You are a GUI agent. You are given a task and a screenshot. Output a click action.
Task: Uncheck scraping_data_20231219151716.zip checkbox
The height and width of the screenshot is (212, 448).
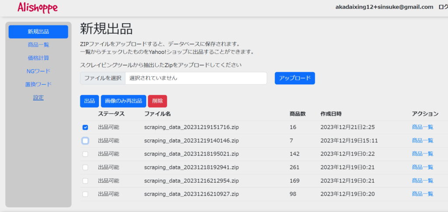click(85, 127)
